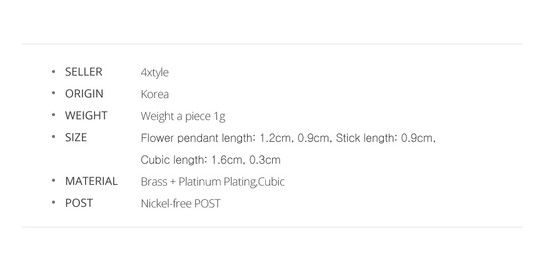Click the Korea origin value

pos(154,94)
